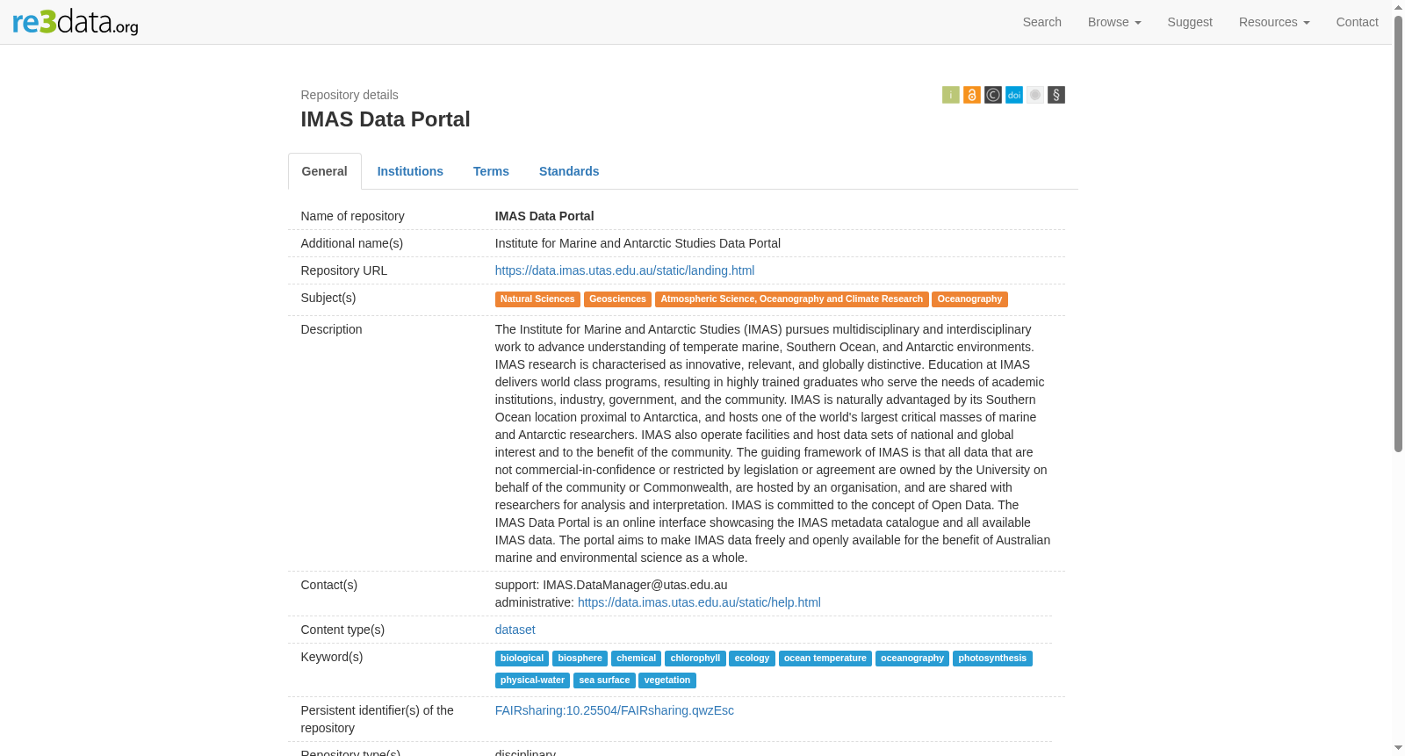
Task: Open the Browse dropdown menu
Action: (x=1114, y=22)
